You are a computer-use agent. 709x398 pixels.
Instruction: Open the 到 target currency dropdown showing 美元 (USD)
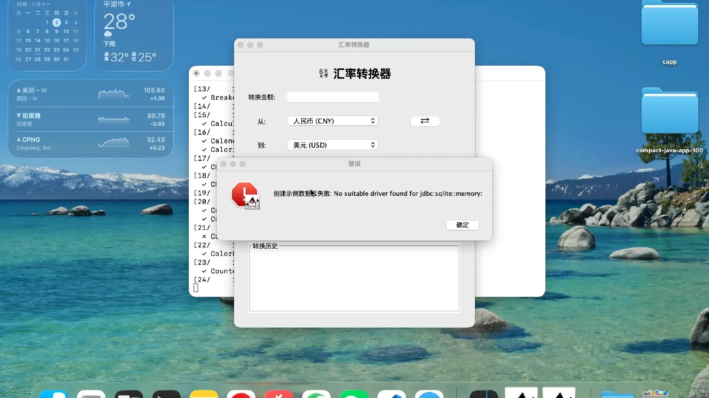[333, 145]
